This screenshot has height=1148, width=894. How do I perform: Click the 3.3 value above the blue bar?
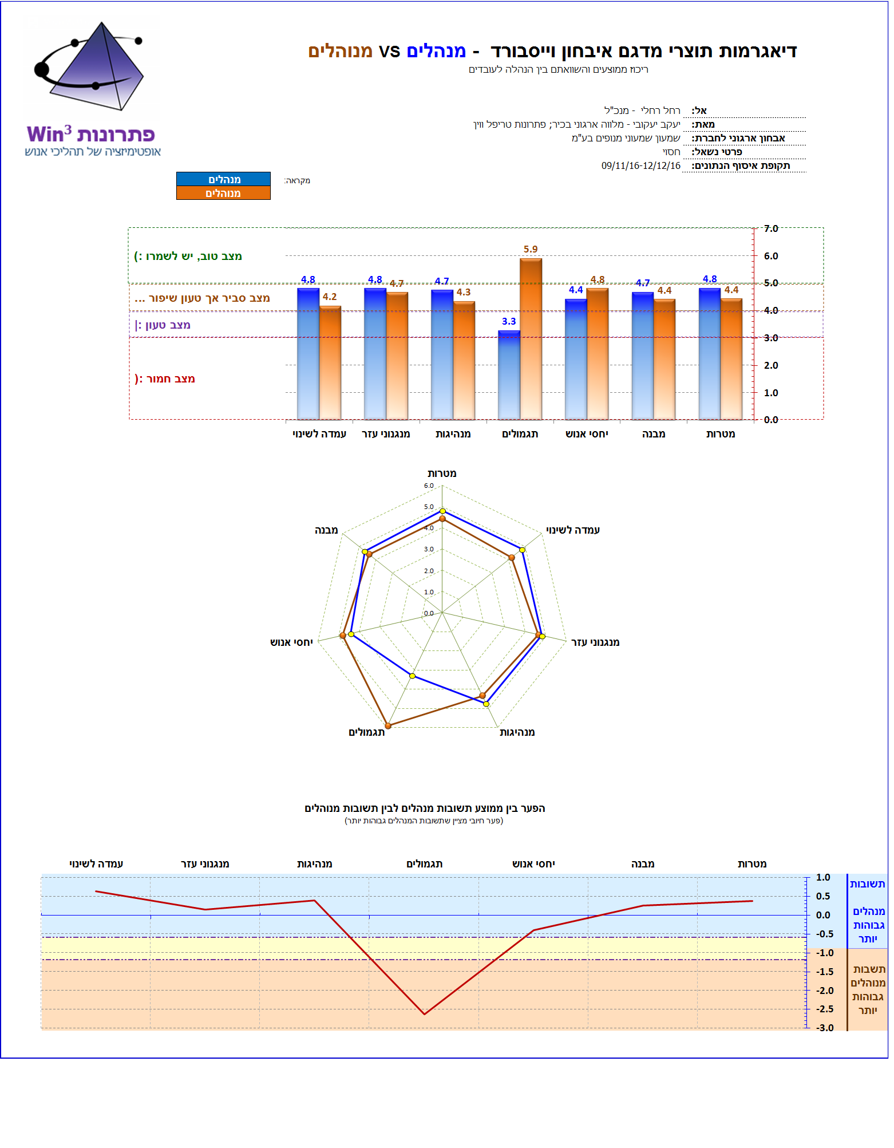tap(509, 321)
